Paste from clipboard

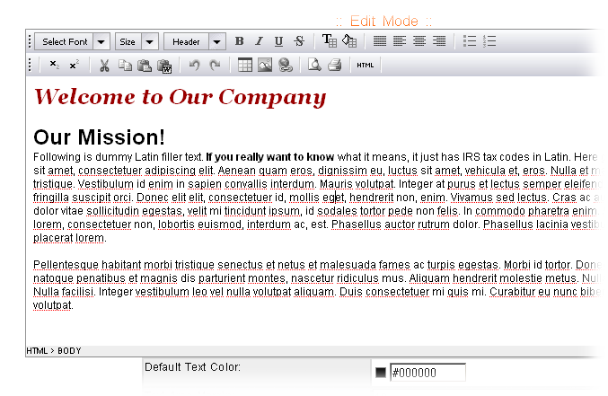[x=145, y=66]
